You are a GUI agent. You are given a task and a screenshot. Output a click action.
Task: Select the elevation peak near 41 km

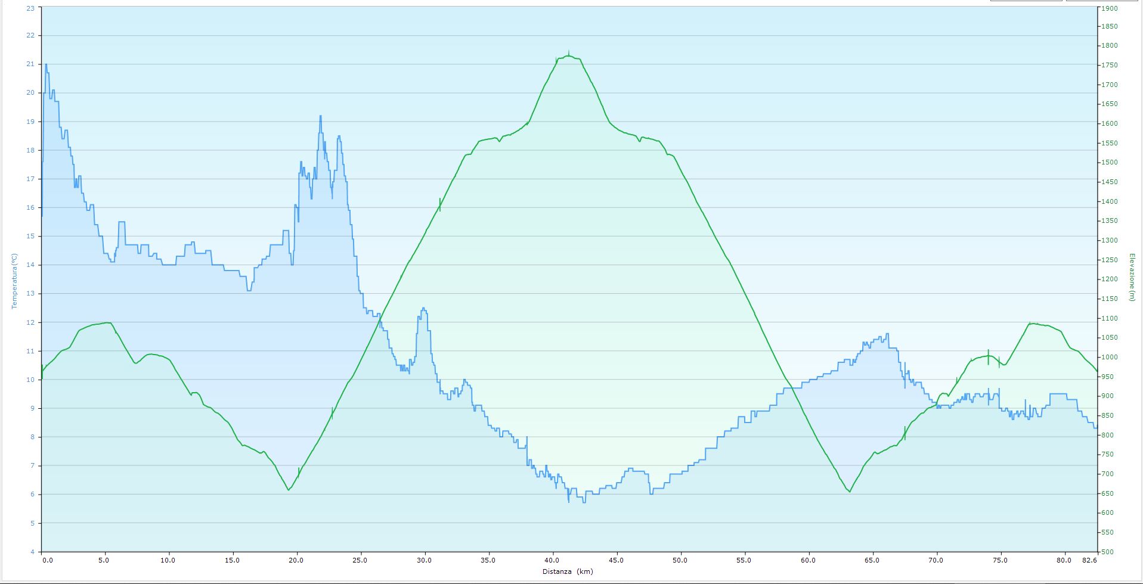[x=568, y=56]
